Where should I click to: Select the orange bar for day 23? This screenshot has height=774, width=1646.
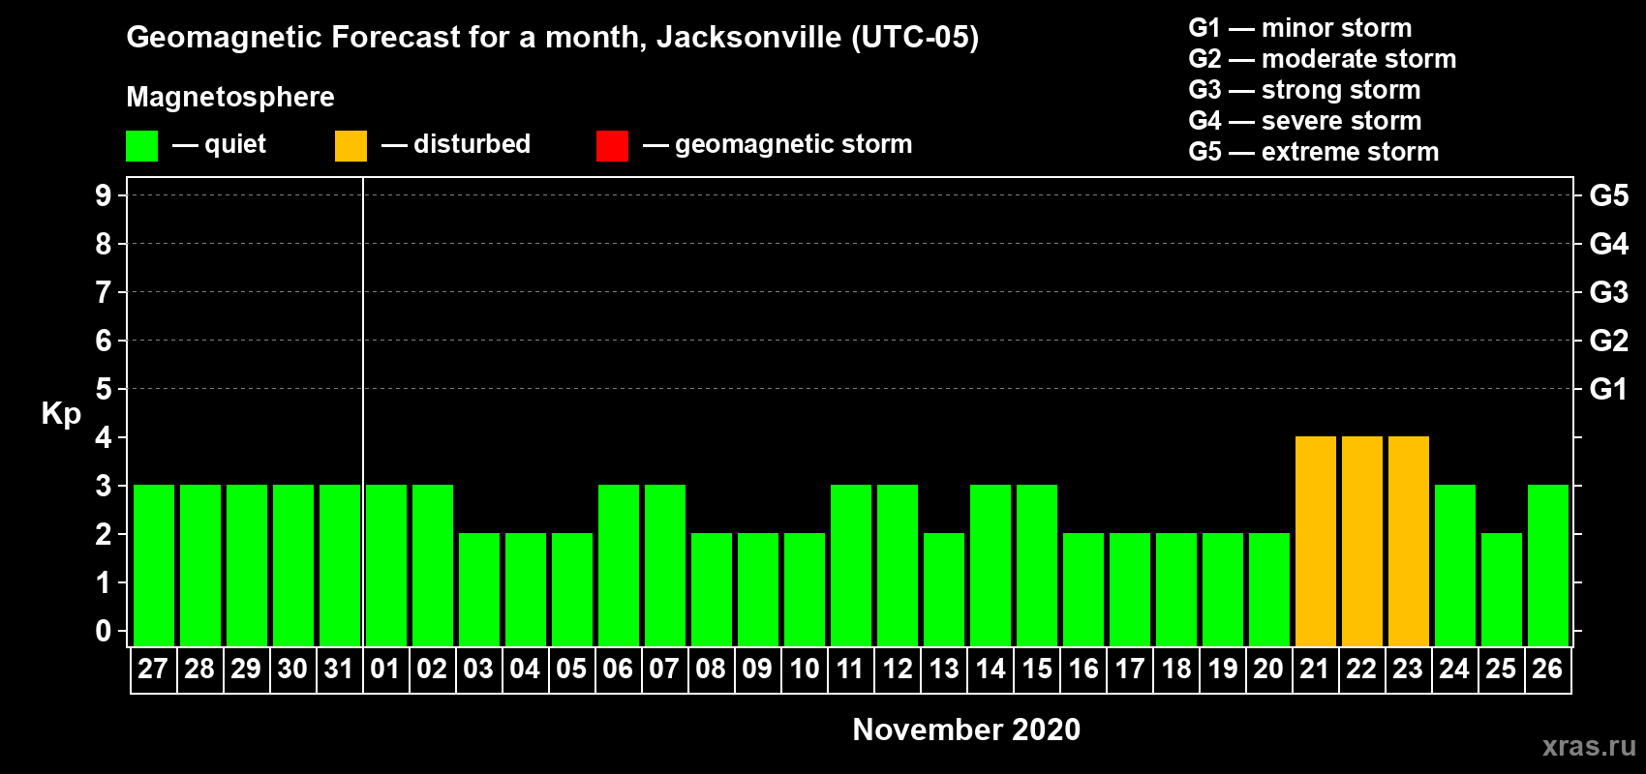pos(1409,541)
